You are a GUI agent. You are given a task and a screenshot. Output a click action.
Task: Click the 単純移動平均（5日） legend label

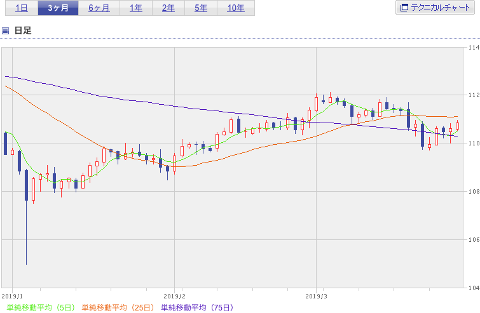point(41,307)
